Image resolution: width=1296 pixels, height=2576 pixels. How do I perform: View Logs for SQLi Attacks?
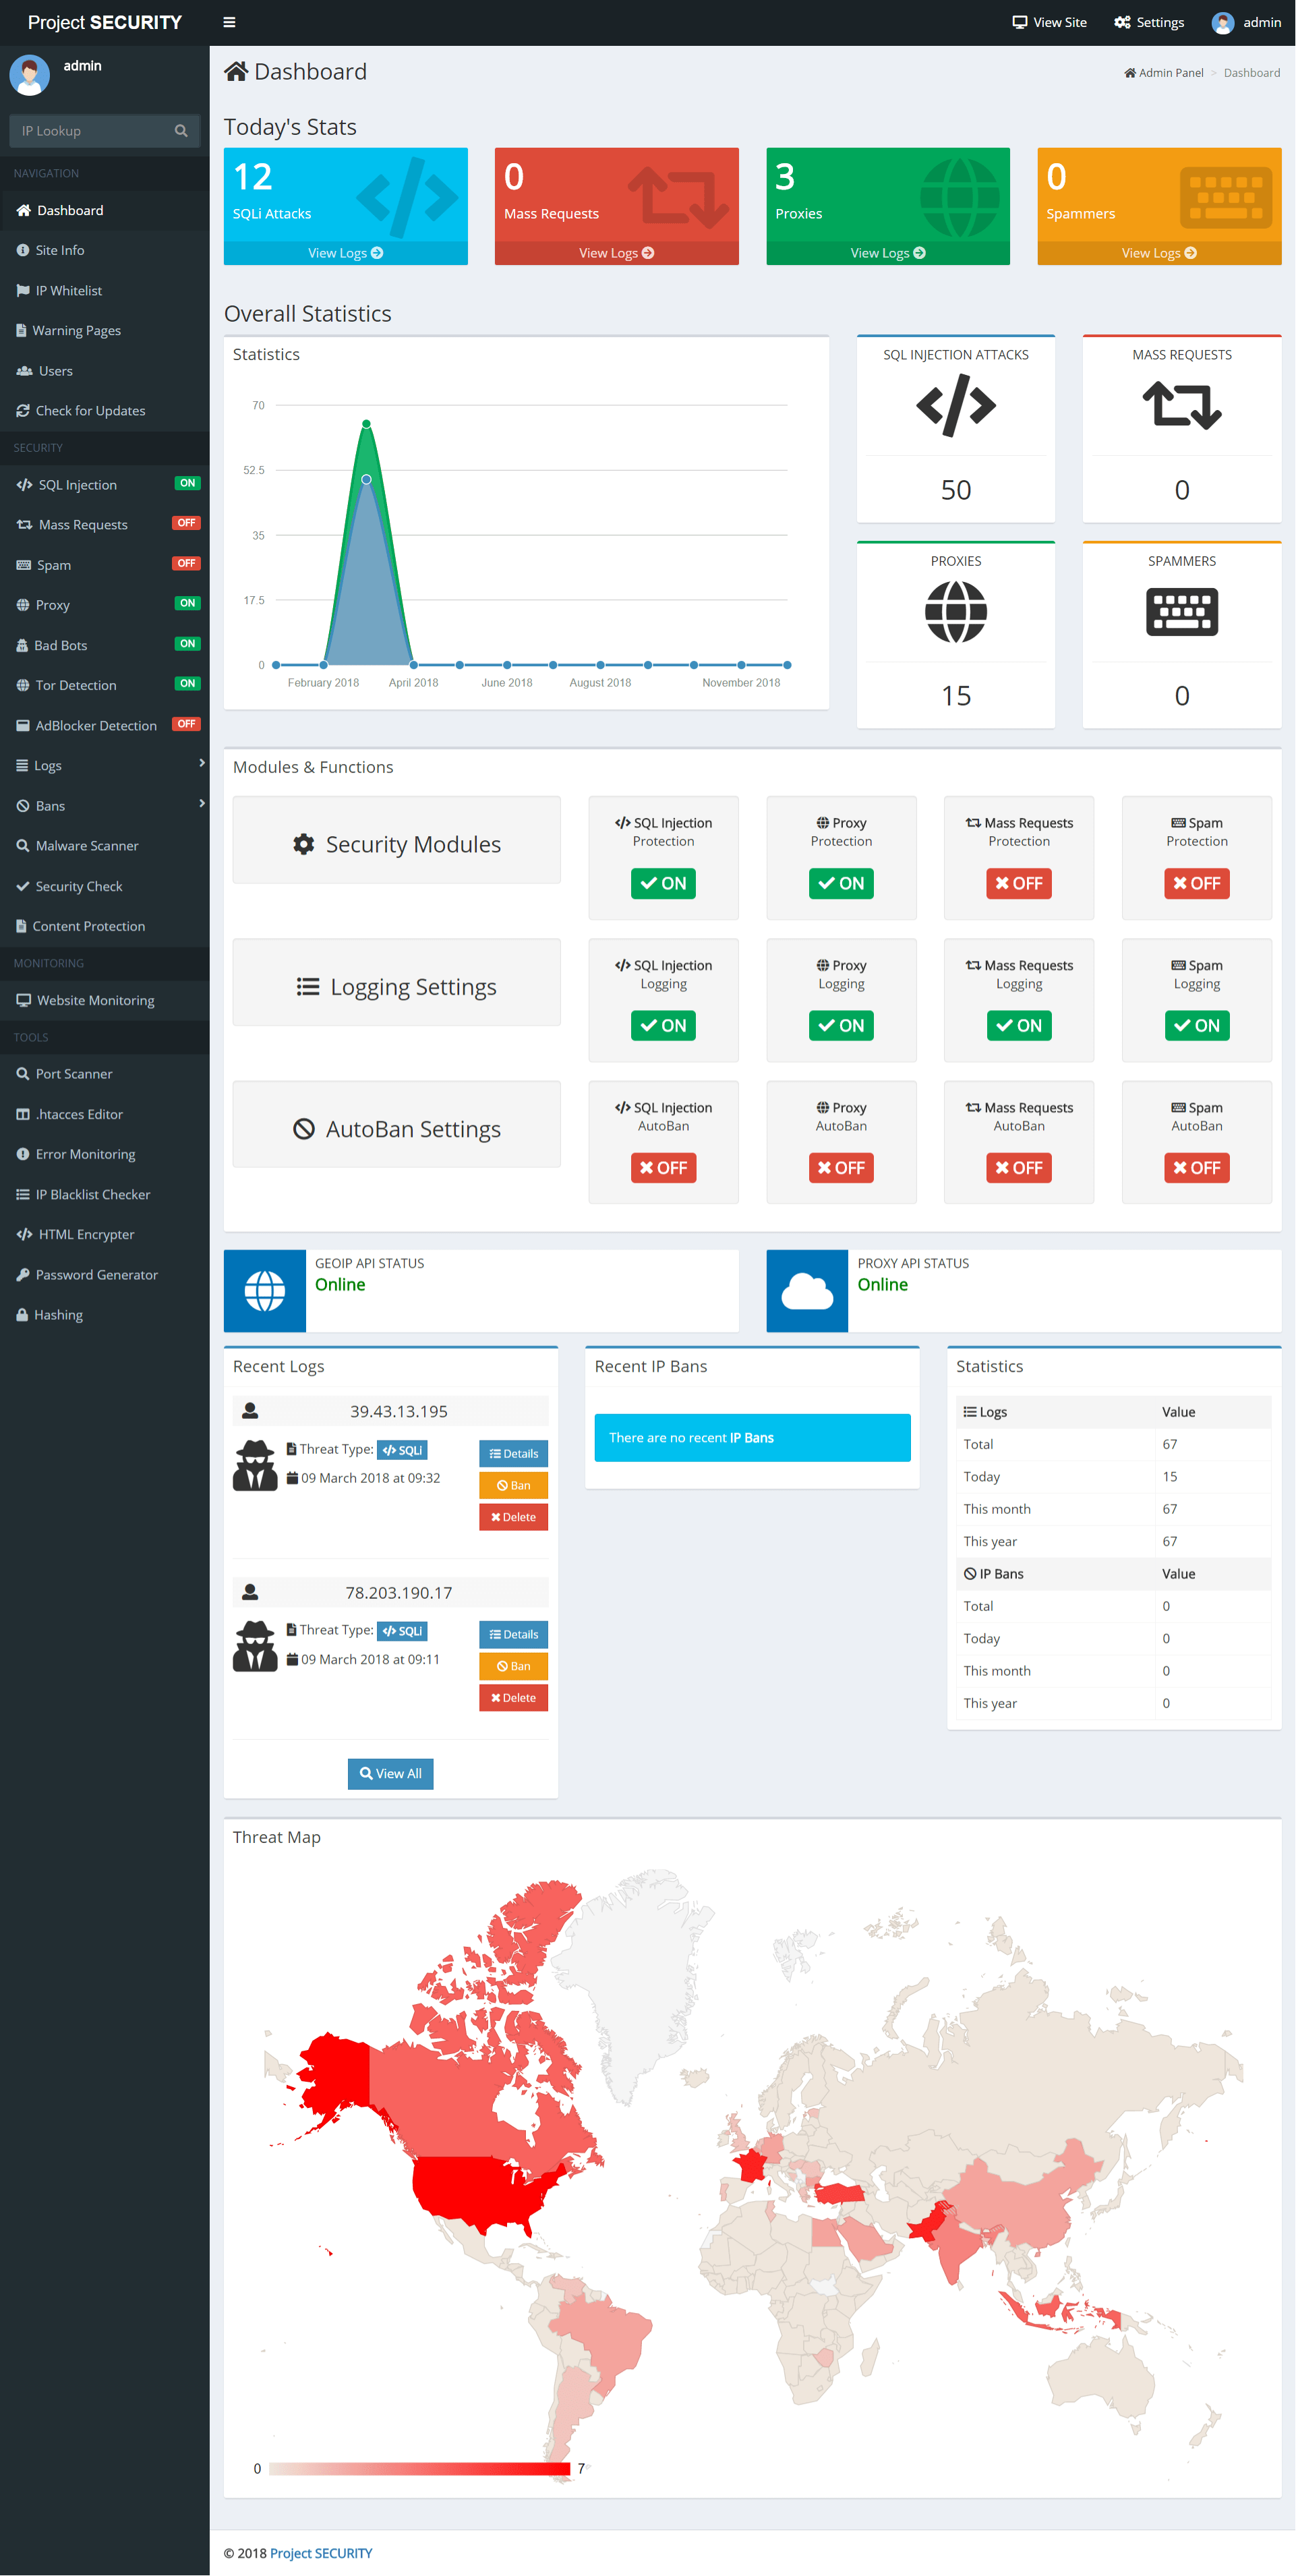345,252
